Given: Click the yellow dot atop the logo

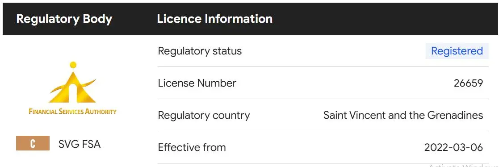Looking at the screenshot, I should coord(73,65).
